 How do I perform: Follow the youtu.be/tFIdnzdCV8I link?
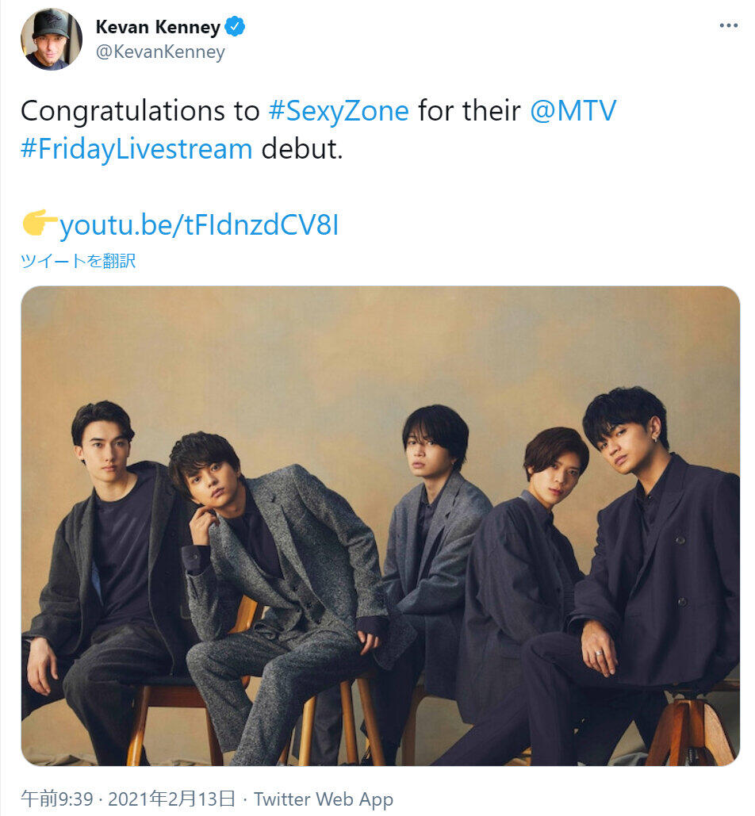point(199,226)
